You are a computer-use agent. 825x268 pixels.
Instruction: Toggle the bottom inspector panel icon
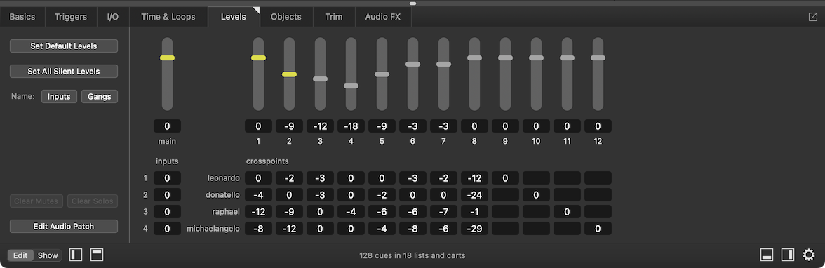pos(767,255)
